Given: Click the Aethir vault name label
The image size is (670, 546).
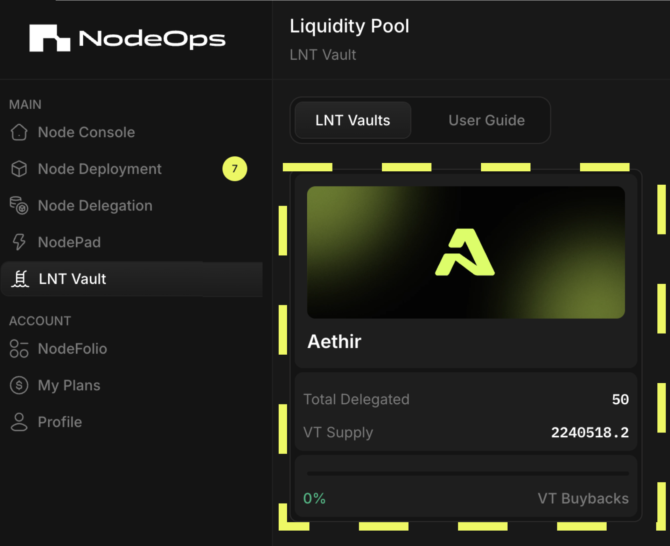Looking at the screenshot, I should pos(334,341).
